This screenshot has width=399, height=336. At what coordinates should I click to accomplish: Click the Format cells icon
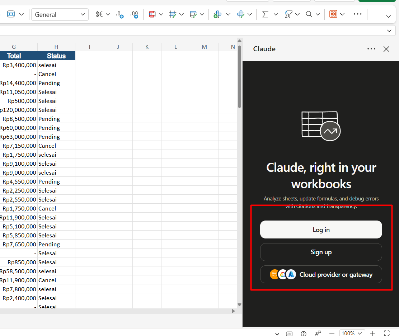(240, 14)
